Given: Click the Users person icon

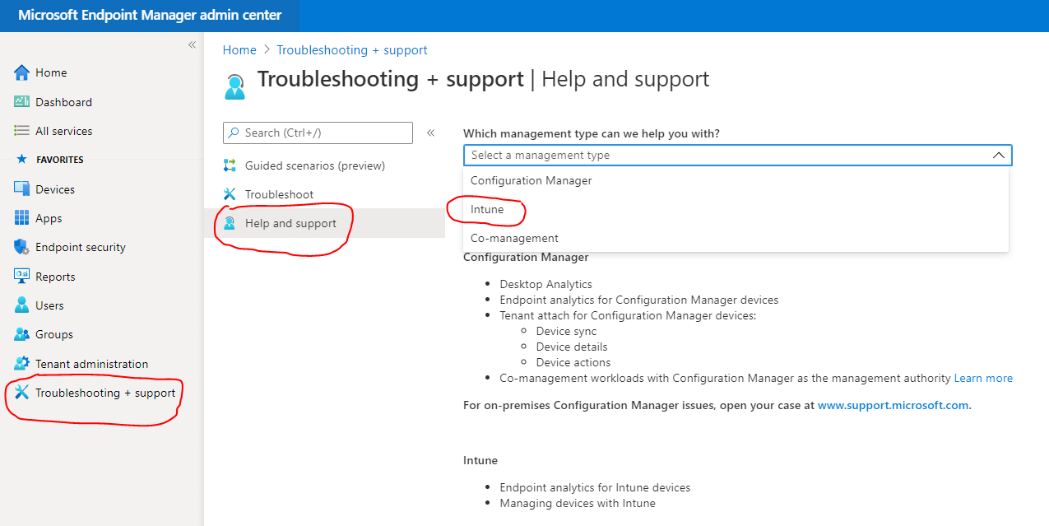Looking at the screenshot, I should (22, 305).
